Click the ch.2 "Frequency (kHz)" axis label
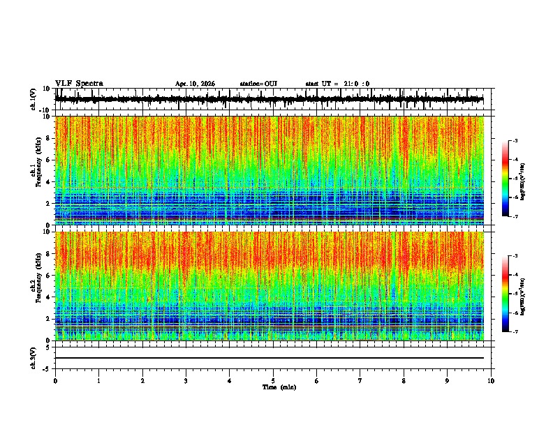The width and height of the screenshot is (553, 427). point(38,278)
